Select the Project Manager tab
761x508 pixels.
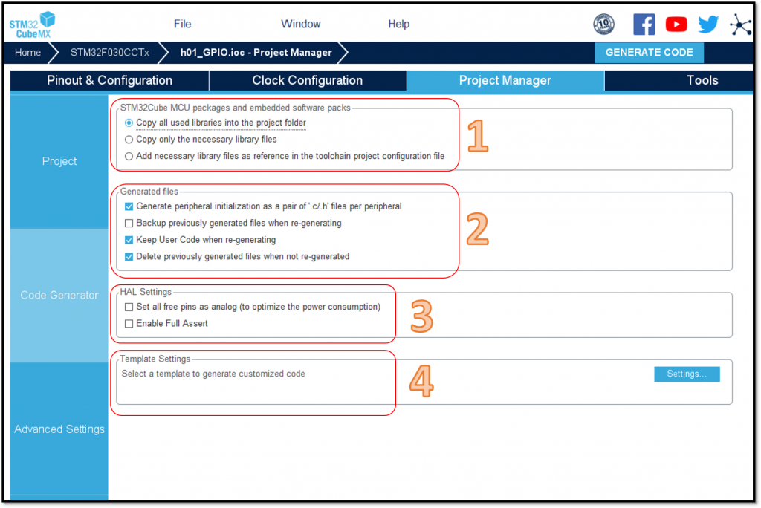[x=505, y=80]
